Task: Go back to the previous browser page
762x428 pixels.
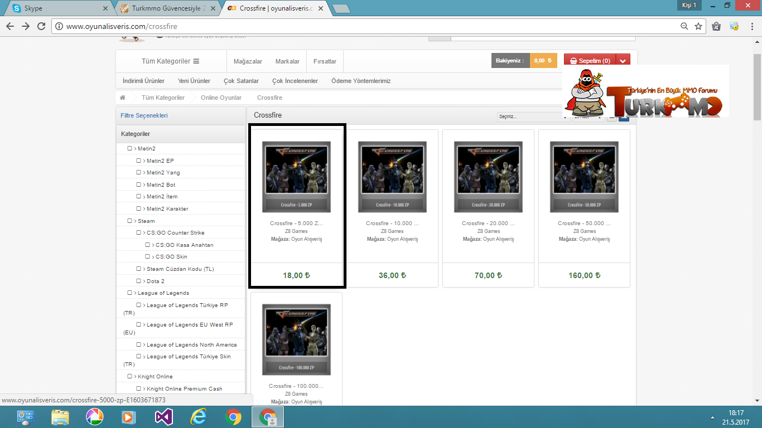Action: point(10,26)
